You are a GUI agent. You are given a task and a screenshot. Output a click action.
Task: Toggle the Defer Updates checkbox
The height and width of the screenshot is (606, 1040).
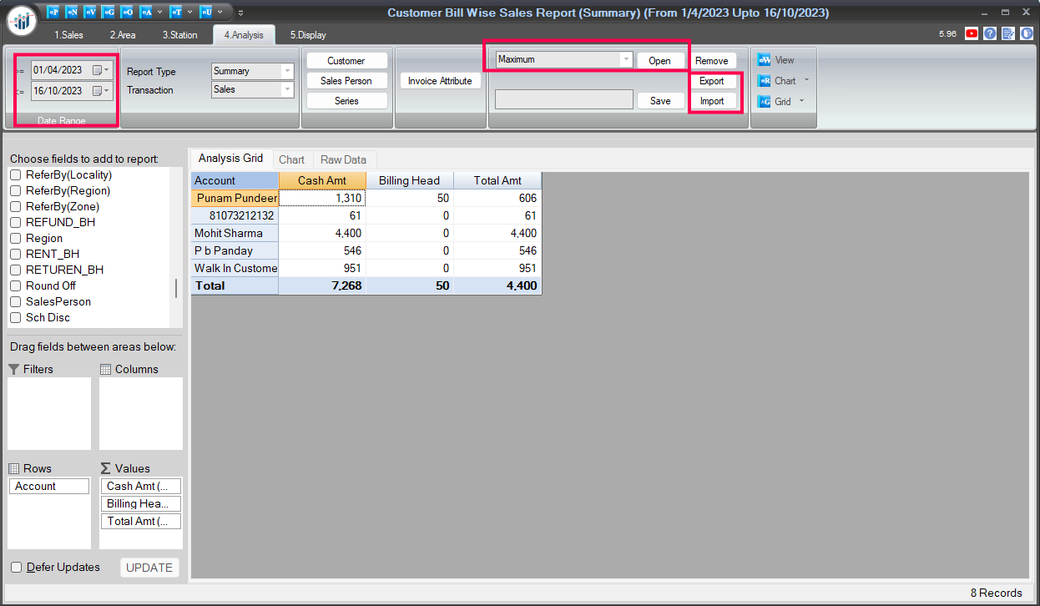coord(16,568)
